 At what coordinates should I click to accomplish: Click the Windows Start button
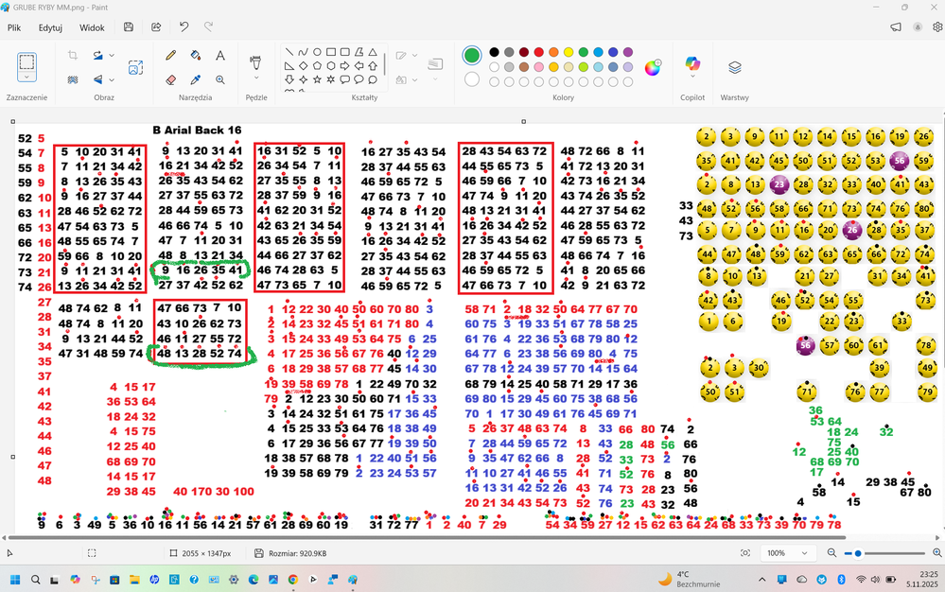[x=15, y=580]
